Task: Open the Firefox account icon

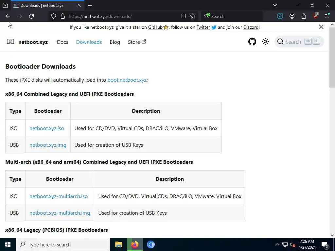Action: tap(292, 16)
